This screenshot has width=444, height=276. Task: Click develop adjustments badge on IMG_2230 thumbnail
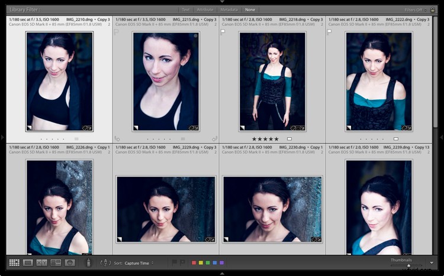click(319, 239)
